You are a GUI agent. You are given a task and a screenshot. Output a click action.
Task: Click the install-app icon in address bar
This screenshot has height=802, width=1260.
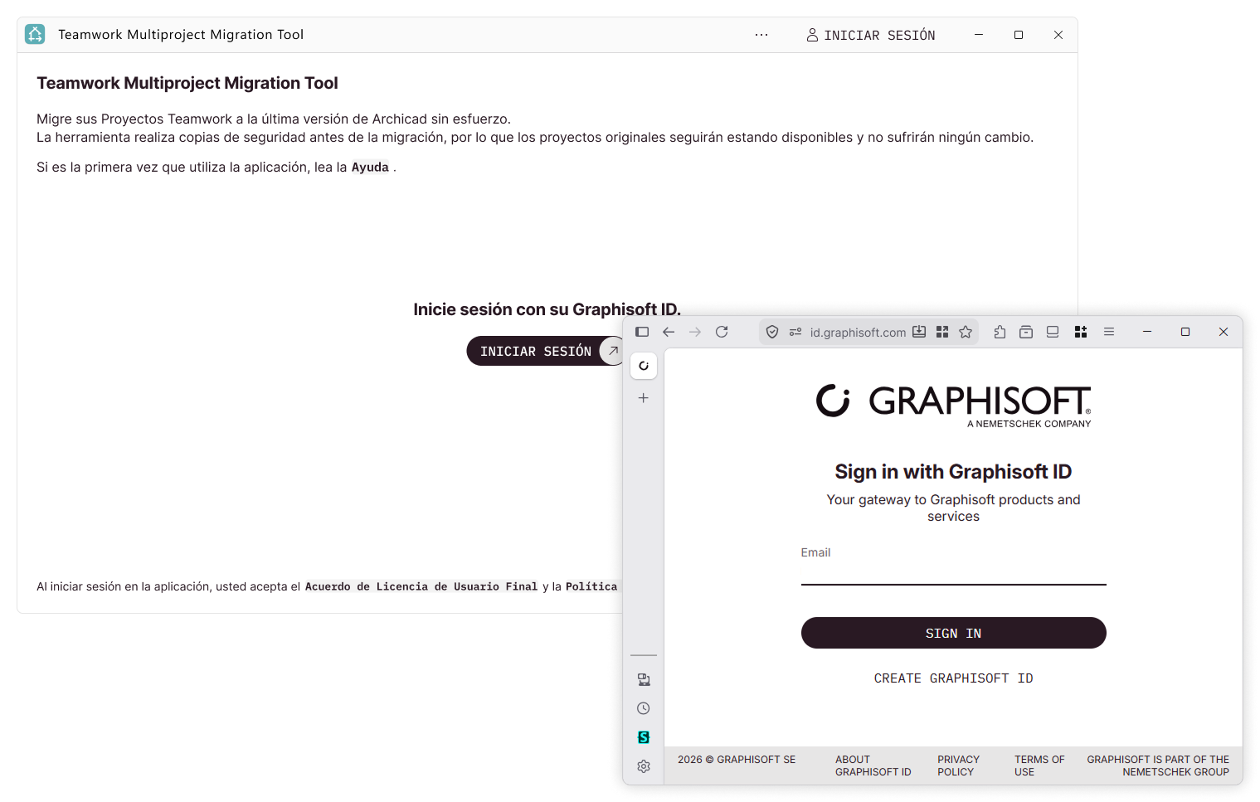click(x=919, y=332)
